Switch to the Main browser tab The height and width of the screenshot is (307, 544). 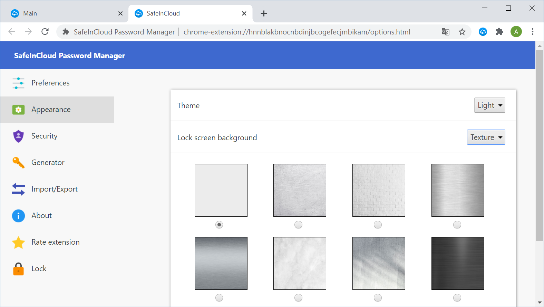tap(66, 13)
